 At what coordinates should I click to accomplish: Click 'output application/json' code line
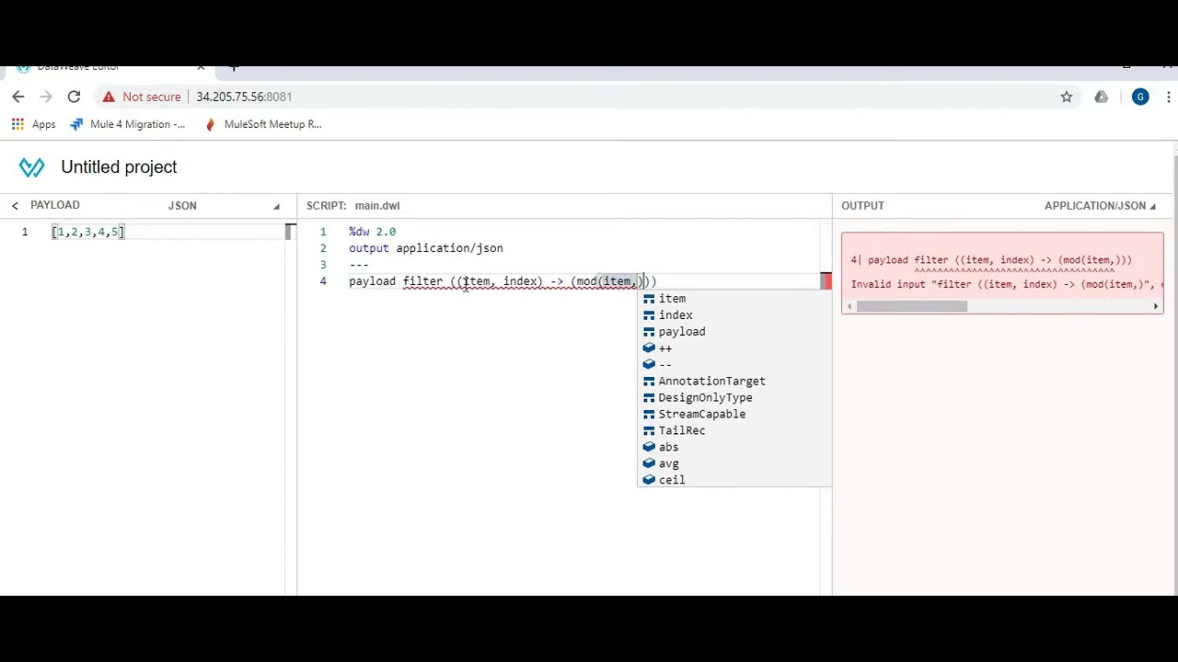point(426,248)
